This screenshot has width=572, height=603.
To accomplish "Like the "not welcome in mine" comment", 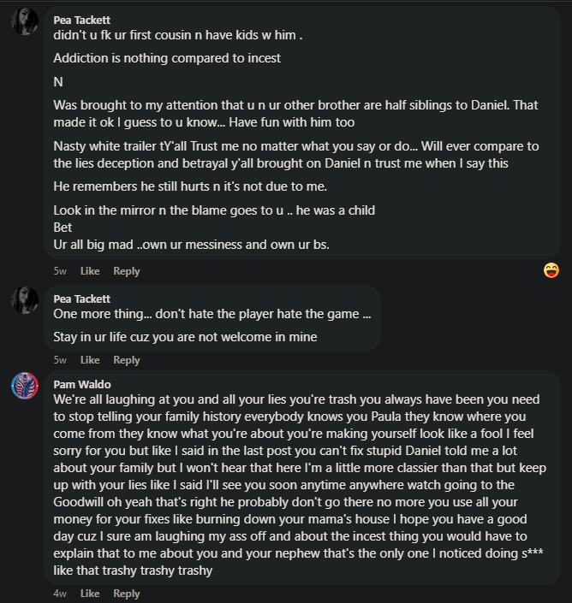I will 90,360.
